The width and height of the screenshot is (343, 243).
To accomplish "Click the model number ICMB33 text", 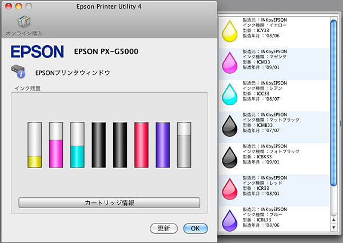I will click(x=265, y=125).
